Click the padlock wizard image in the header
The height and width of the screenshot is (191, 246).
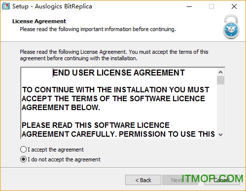[x=231, y=27]
